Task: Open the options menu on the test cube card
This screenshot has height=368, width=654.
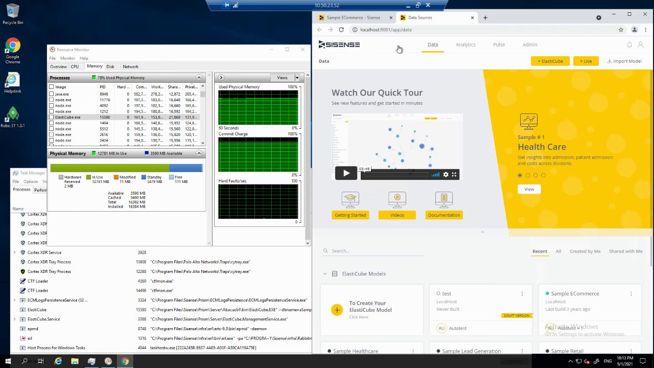Action: (x=522, y=294)
